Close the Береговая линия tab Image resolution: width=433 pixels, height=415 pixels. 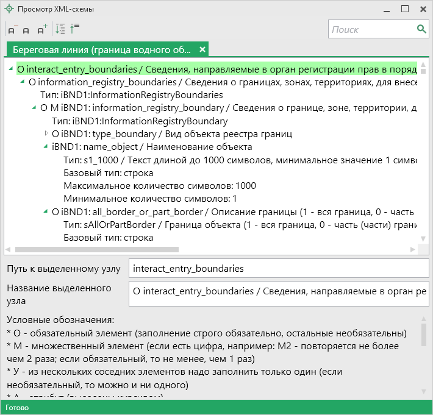[203, 49]
